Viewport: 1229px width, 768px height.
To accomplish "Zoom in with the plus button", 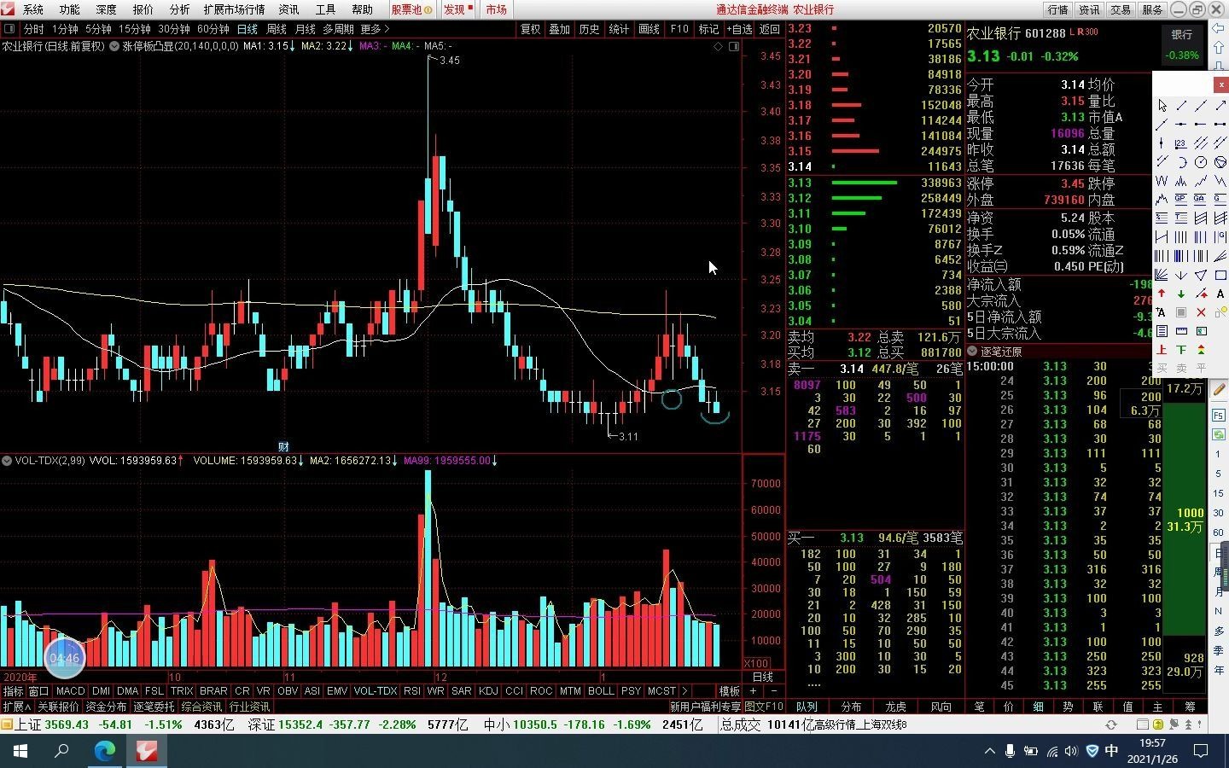I will coord(753,691).
